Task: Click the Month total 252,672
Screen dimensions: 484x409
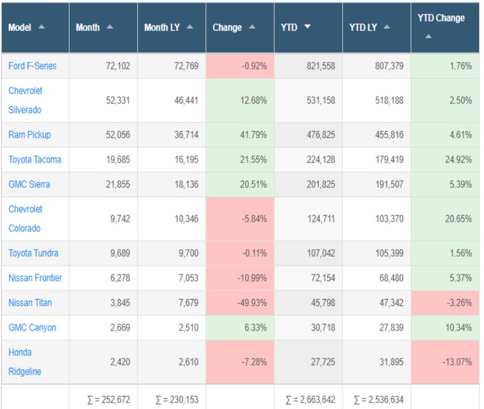Action: [x=109, y=400]
